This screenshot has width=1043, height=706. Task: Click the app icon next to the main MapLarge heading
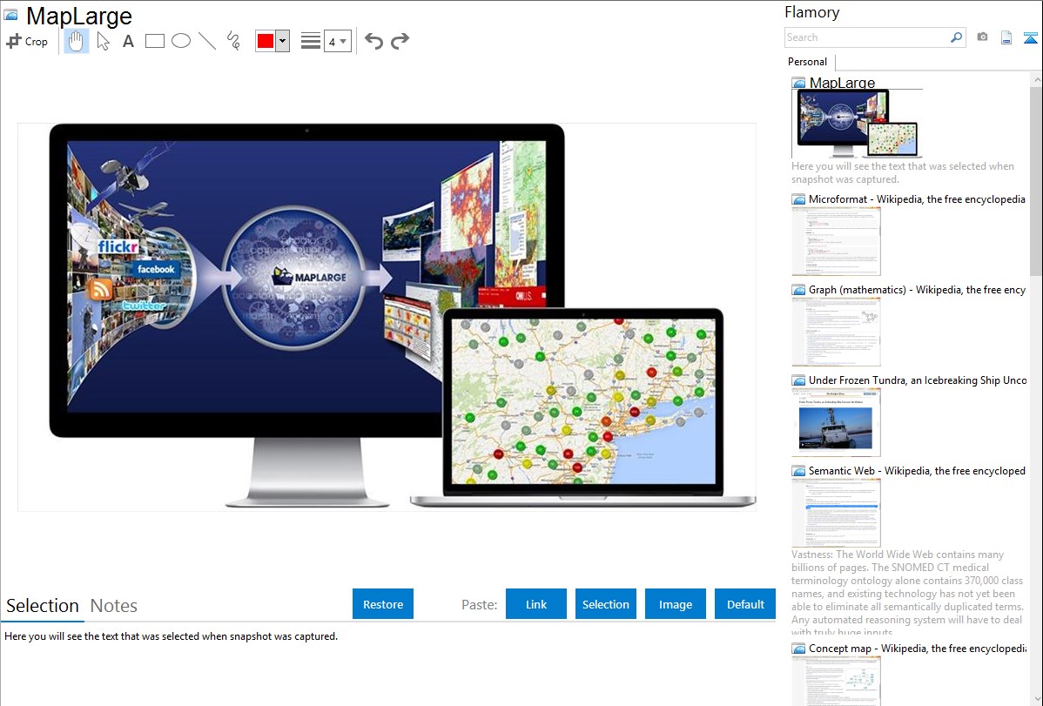(x=10, y=15)
